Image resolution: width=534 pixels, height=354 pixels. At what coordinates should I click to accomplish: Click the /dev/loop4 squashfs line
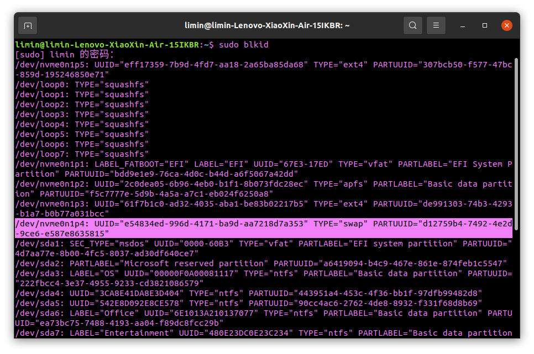(x=82, y=124)
